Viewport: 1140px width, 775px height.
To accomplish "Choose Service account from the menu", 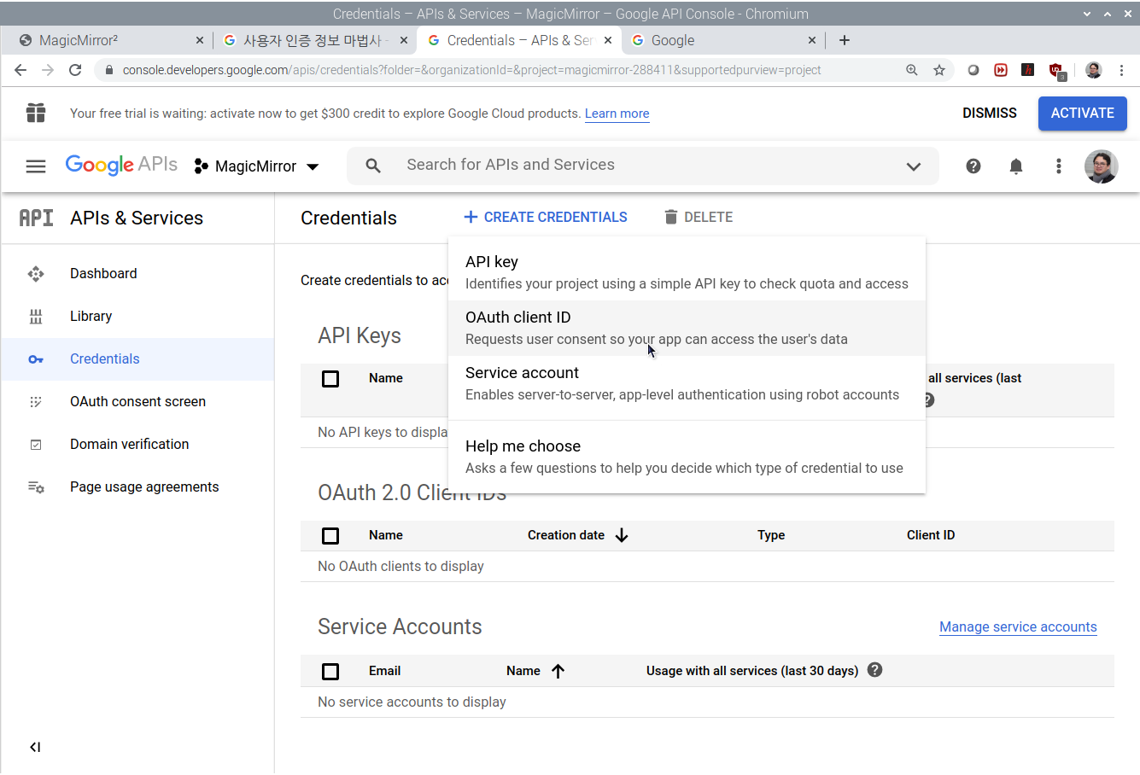I will tap(687, 383).
